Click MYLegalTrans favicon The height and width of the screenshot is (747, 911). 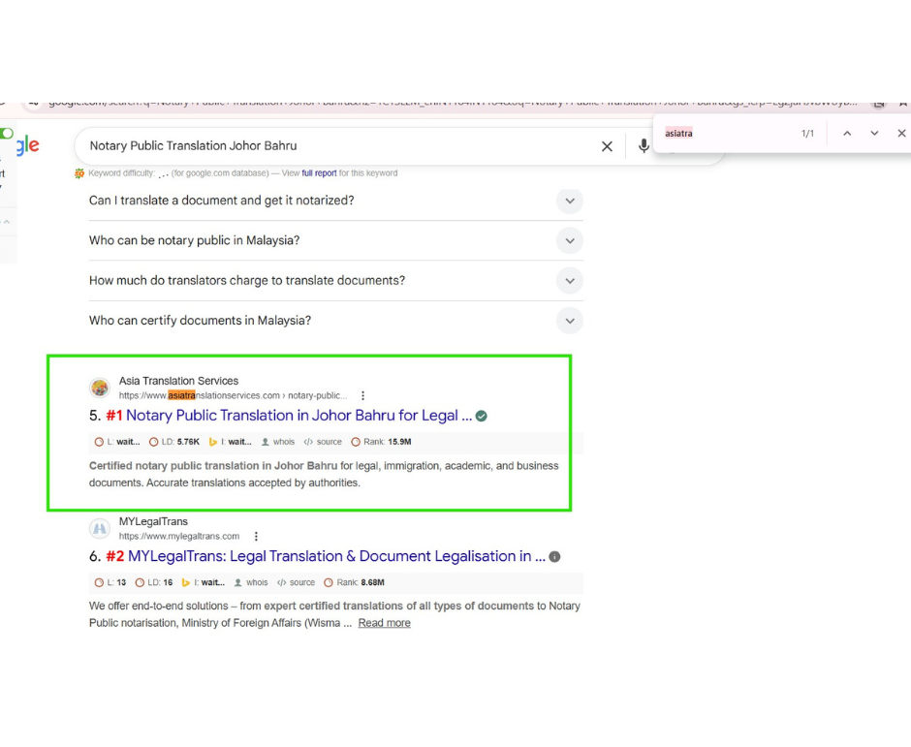click(x=100, y=529)
